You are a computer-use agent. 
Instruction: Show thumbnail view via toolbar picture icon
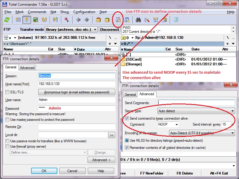pyautogui.click(x=36, y=20)
